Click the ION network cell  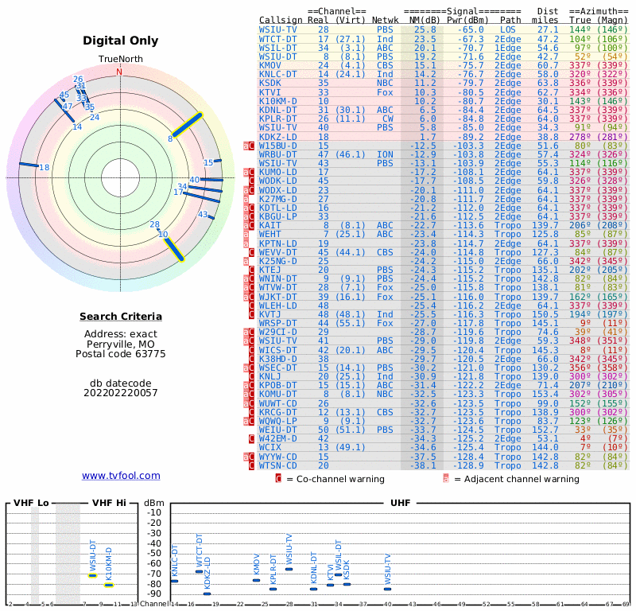click(385, 154)
